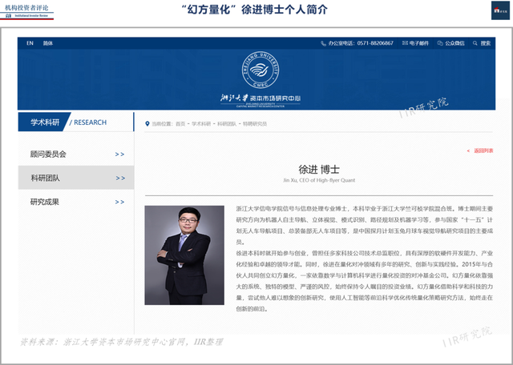
Task: Expand the 科研团队 double-arrow
Action: click(120, 178)
